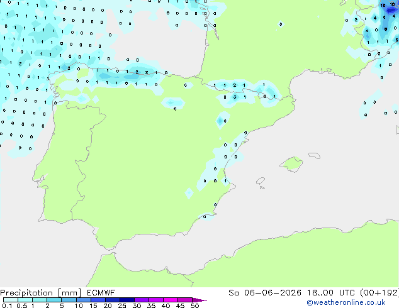Click the 30–35 mm purple legend swatch
The width and height of the screenshot is (399, 308).
[142, 300]
